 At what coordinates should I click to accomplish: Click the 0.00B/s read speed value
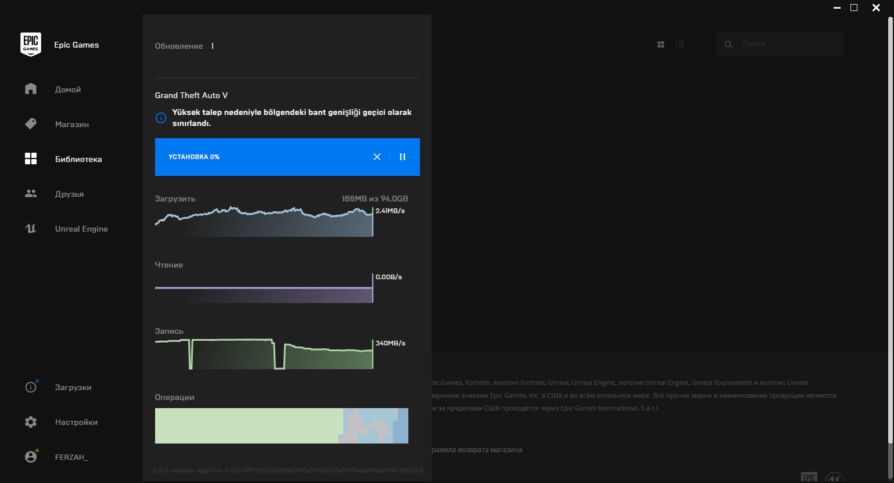coord(389,277)
